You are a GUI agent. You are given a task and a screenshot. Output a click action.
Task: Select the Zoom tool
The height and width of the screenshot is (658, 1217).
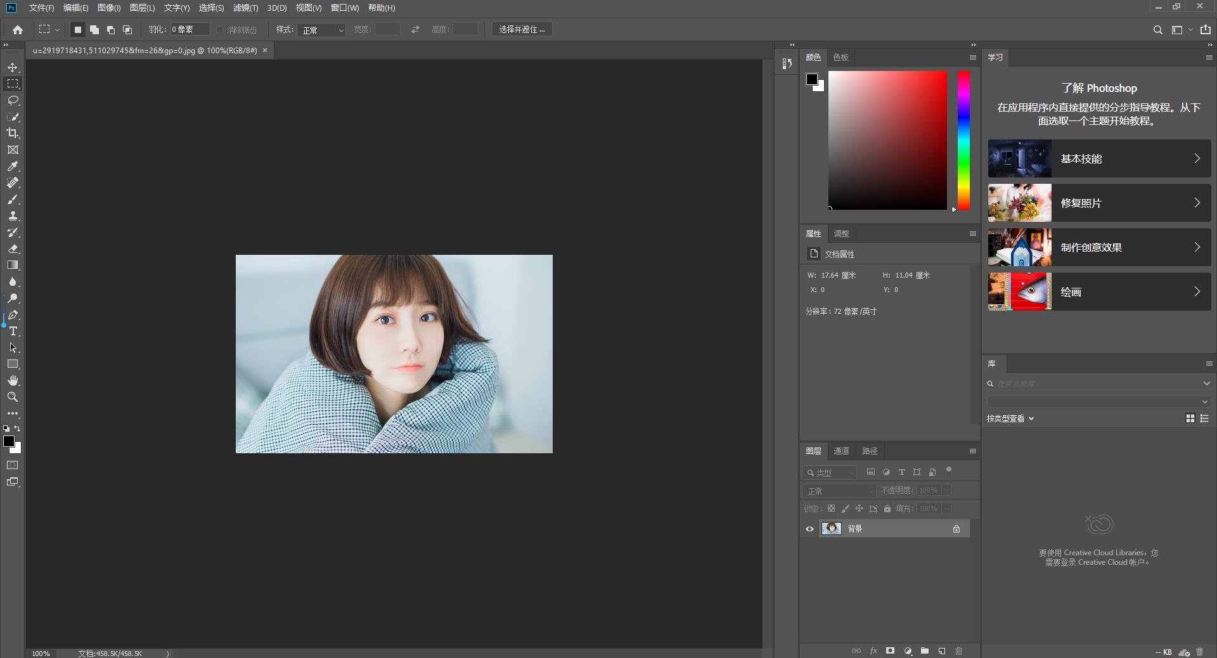(13, 397)
